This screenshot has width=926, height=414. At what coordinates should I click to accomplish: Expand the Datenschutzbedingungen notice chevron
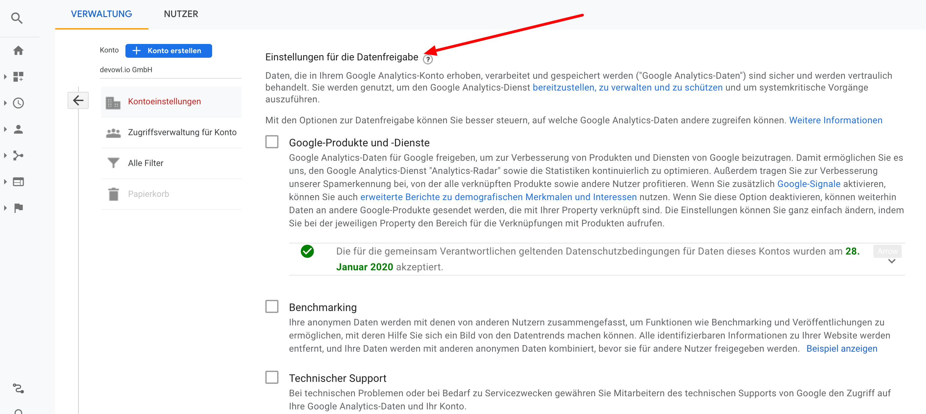(892, 261)
